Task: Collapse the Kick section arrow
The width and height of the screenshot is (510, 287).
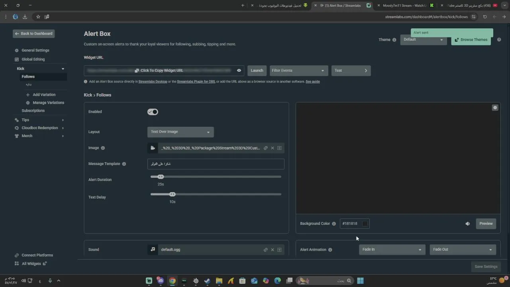Action: pos(63,69)
